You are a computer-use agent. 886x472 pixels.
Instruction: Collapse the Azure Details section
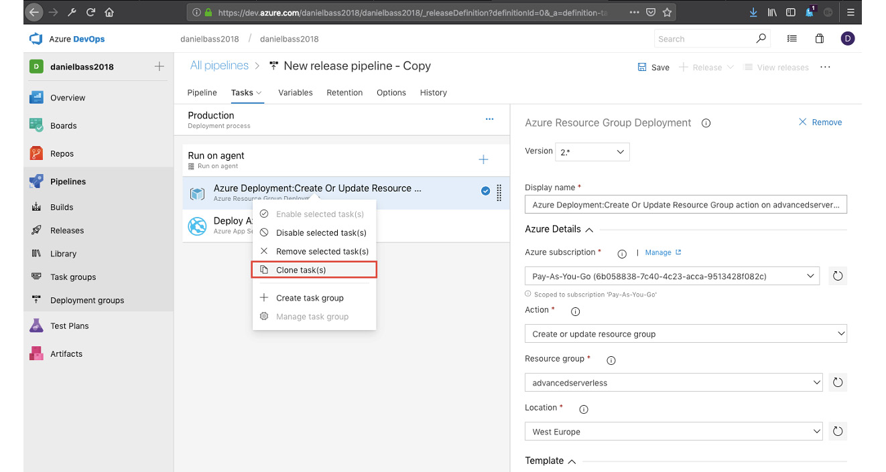tap(590, 230)
